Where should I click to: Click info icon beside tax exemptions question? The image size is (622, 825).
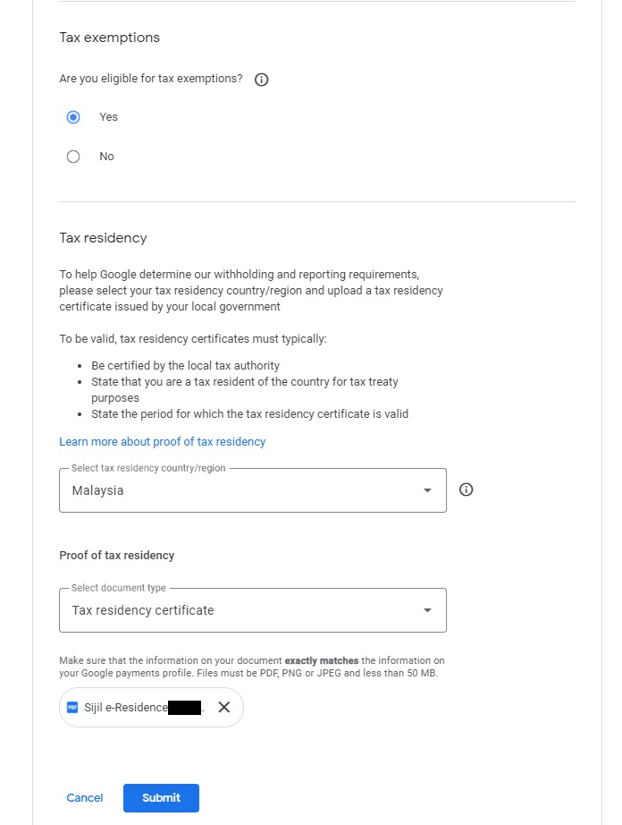coord(262,80)
